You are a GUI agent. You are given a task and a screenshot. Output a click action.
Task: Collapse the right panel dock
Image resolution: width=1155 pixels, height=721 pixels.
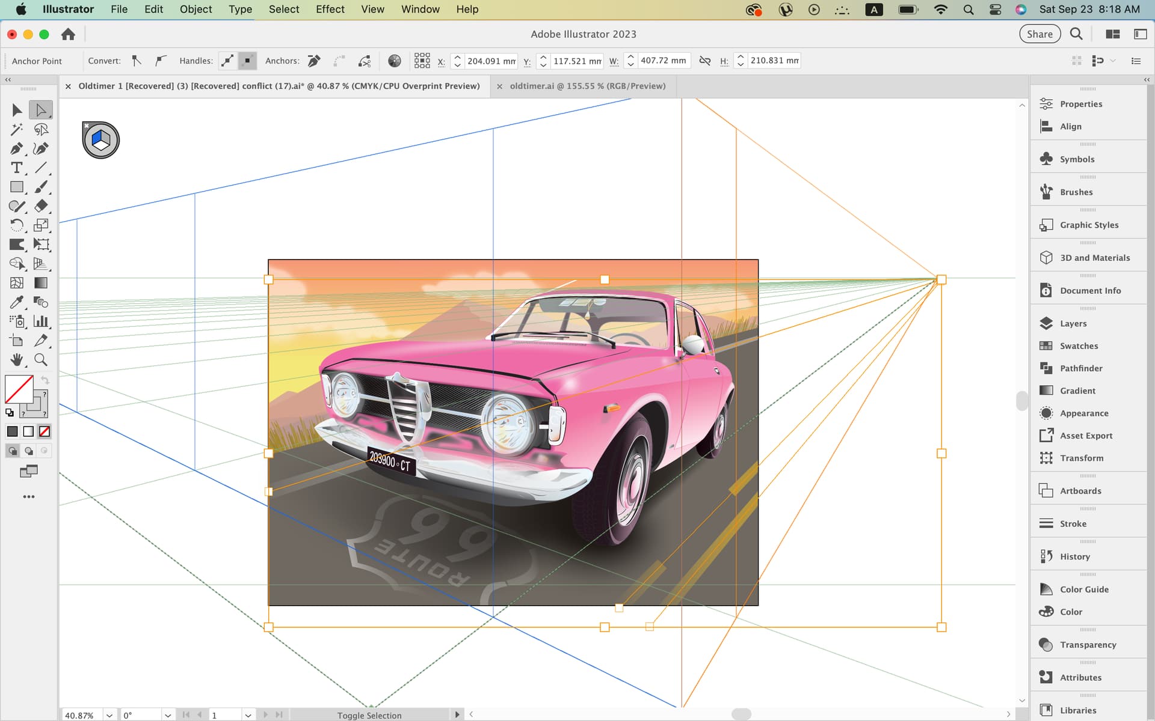pyautogui.click(x=1147, y=79)
